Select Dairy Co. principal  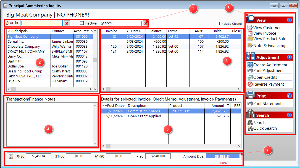tap(50, 56)
